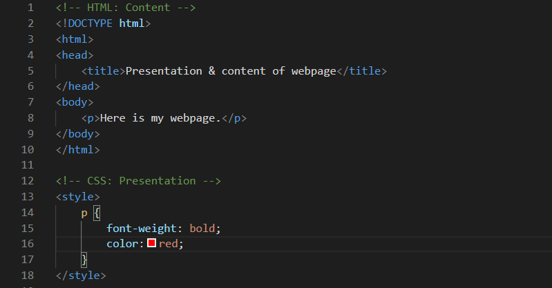Viewport: 552px width, 288px height.
Task: Click line number 16 in the gutter
Action: click(x=28, y=244)
